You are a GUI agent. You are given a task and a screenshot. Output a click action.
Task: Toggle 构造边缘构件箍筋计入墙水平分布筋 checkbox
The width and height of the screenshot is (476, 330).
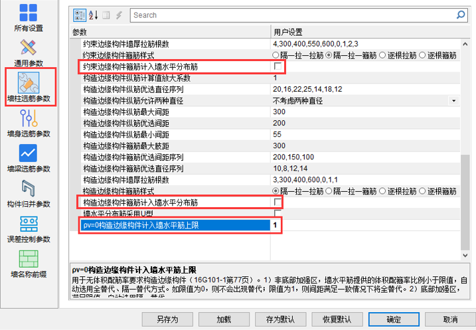(278, 202)
